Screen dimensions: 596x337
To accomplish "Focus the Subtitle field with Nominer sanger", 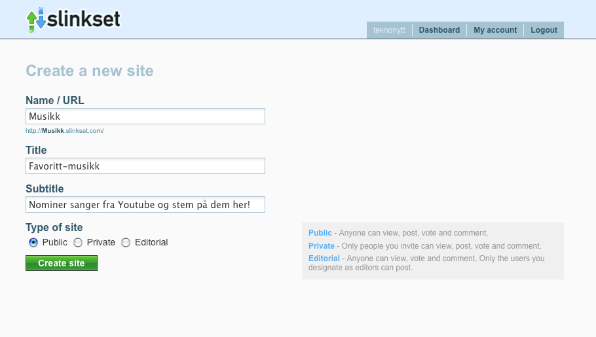I will pyautogui.click(x=145, y=204).
